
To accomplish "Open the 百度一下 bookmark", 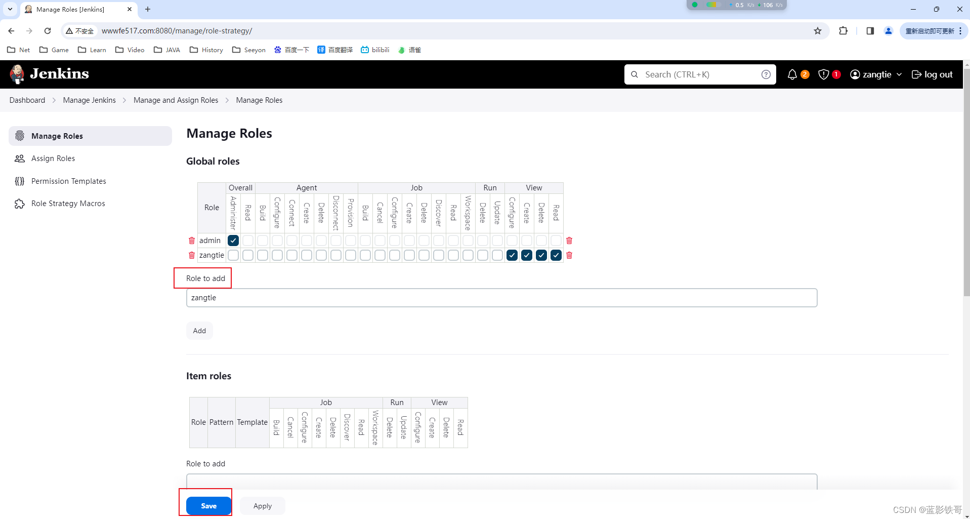I will click(x=291, y=50).
